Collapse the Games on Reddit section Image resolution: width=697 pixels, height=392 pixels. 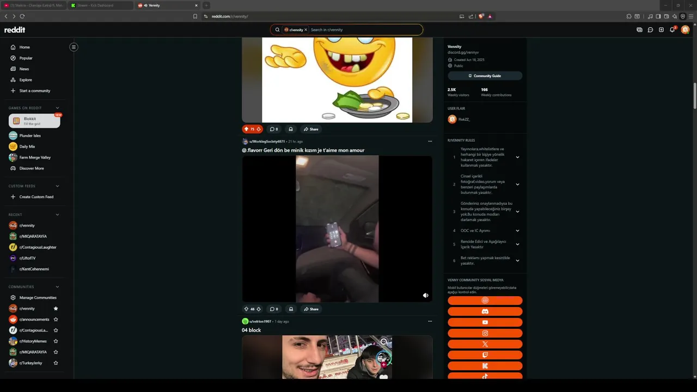point(57,108)
